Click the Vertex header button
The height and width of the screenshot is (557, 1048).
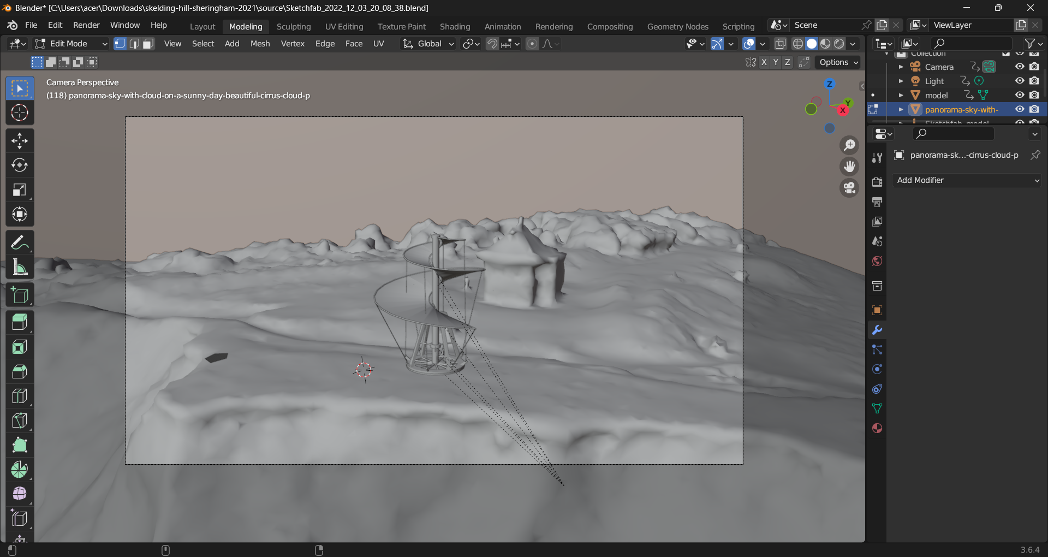(x=293, y=44)
